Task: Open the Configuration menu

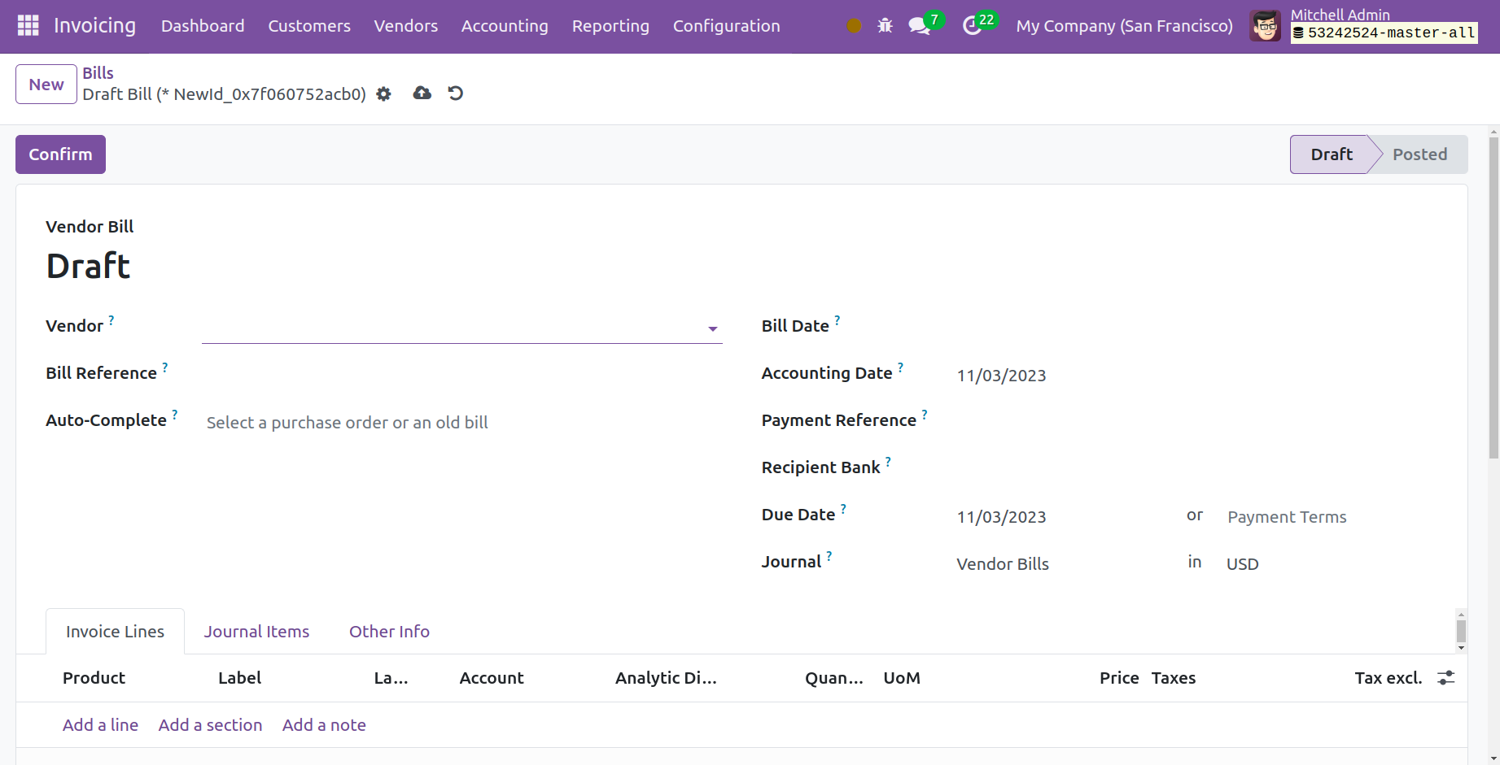Action: (x=726, y=26)
